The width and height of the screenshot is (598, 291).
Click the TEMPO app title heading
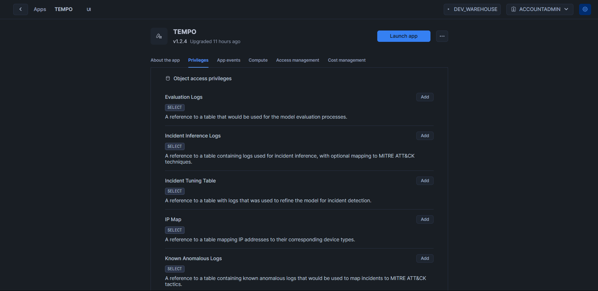point(185,32)
